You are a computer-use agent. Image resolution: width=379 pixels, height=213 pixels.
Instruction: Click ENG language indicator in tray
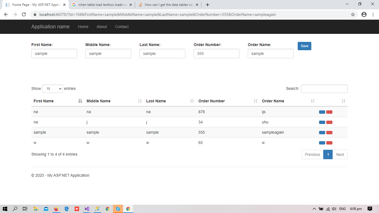point(342,209)
